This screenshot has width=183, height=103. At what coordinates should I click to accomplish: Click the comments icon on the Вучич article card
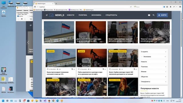pyautogui.click(x=134, y=69)
